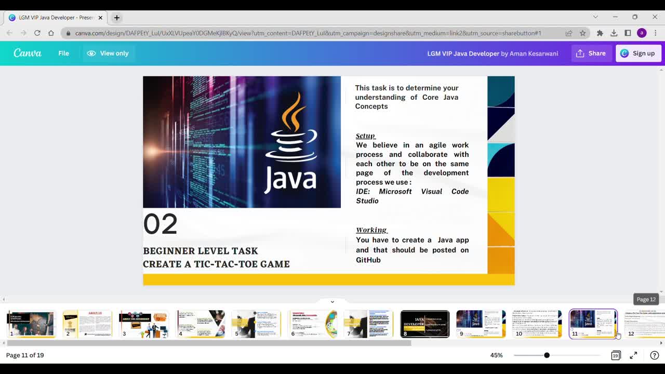Collapse the page thumbnail strip

tap(332, 301)
